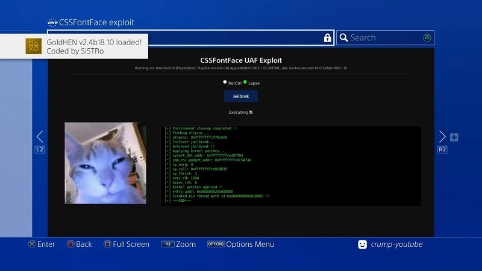Image resolution: width=482 pixels, height=271 pixels.
Task: Click the Zoom label in the bottom bar
Action: coord(186,245)
